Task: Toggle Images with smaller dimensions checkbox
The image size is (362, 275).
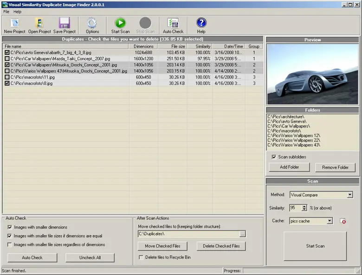Action: click(x=10, y=227)
